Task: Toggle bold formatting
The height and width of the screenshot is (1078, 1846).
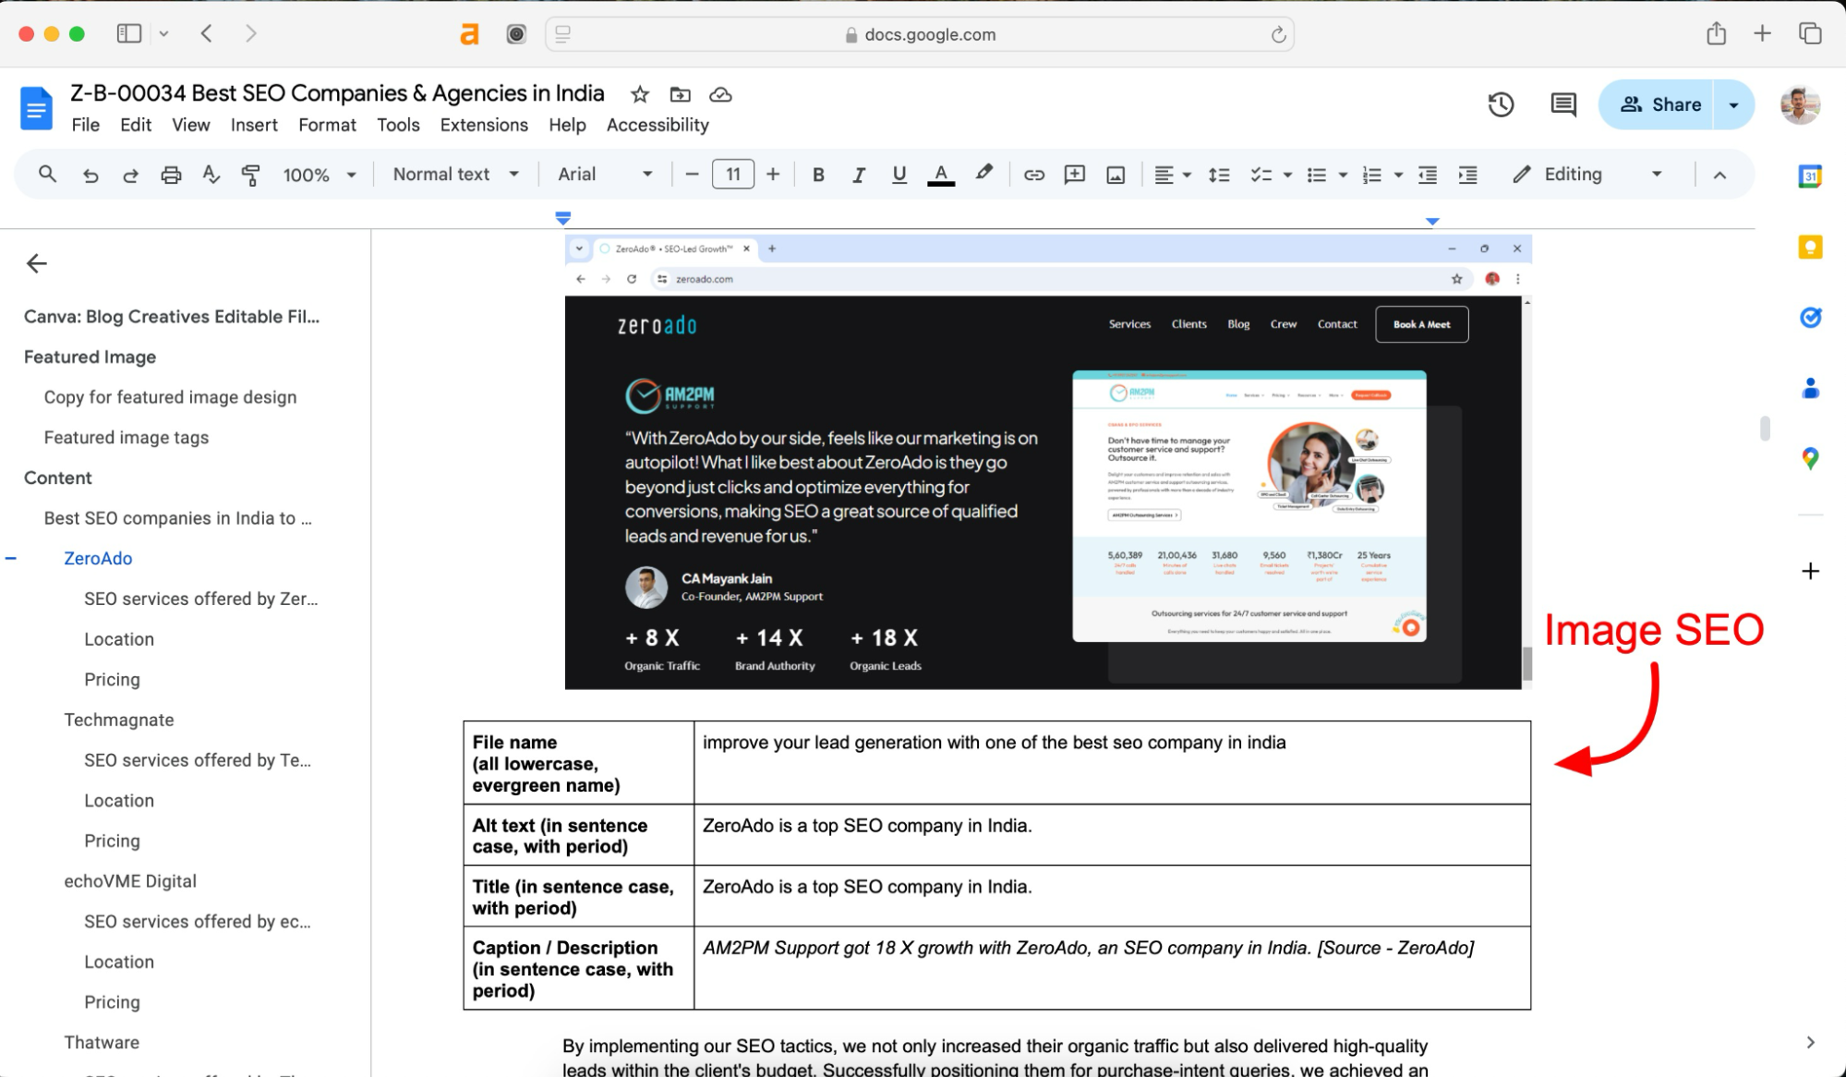Action: pyautogui.click(x=817, y=175)
